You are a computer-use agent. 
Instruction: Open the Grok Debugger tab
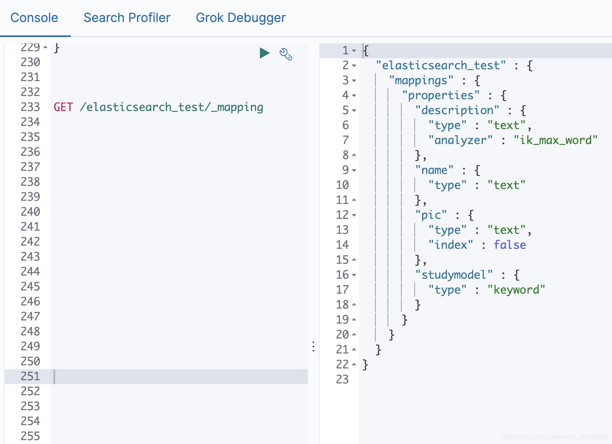[241, 18]
